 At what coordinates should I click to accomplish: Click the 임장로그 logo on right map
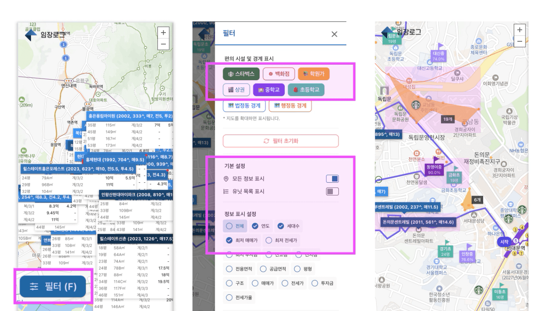coord(401,32)
